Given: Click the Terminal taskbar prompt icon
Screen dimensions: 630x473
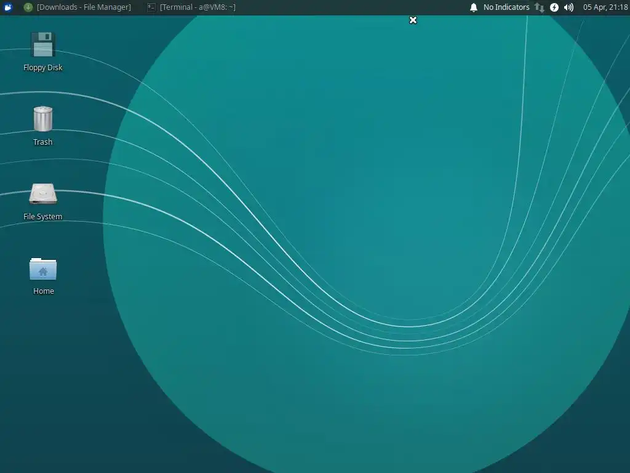Looking at the screenshot, I should (x=151, y=7).
